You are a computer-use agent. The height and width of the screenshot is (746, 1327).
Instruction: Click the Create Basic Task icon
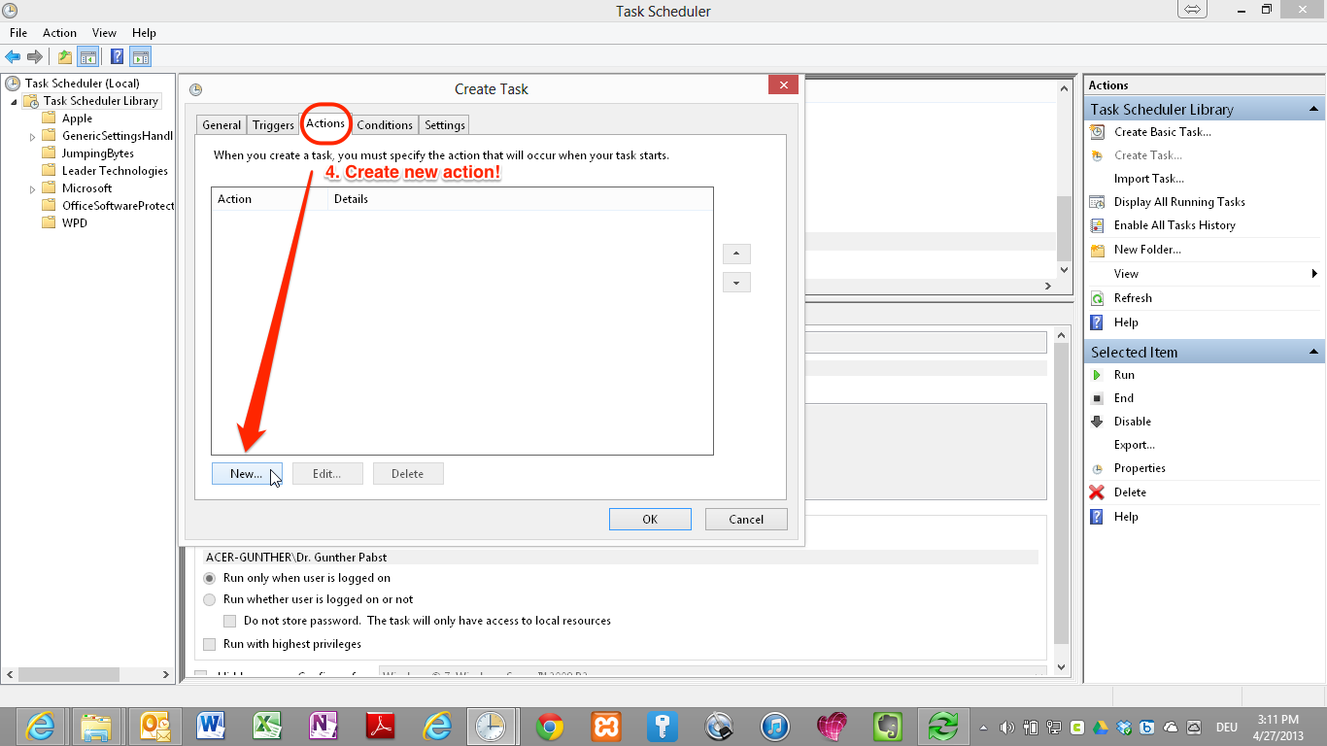point(1097,132)
